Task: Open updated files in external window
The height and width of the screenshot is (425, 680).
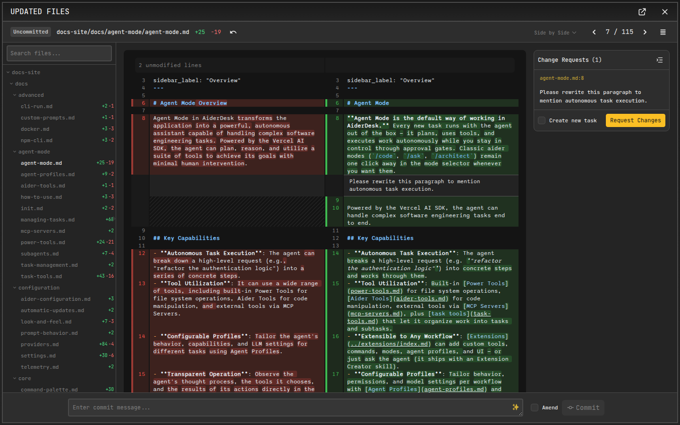Action: tap(642, 12)
